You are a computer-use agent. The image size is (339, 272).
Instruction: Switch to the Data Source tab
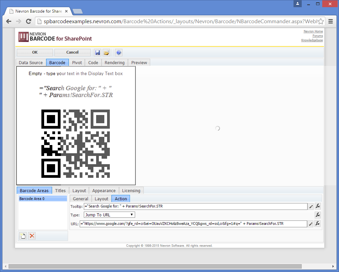pyautogui.click(x=31, y=62)
